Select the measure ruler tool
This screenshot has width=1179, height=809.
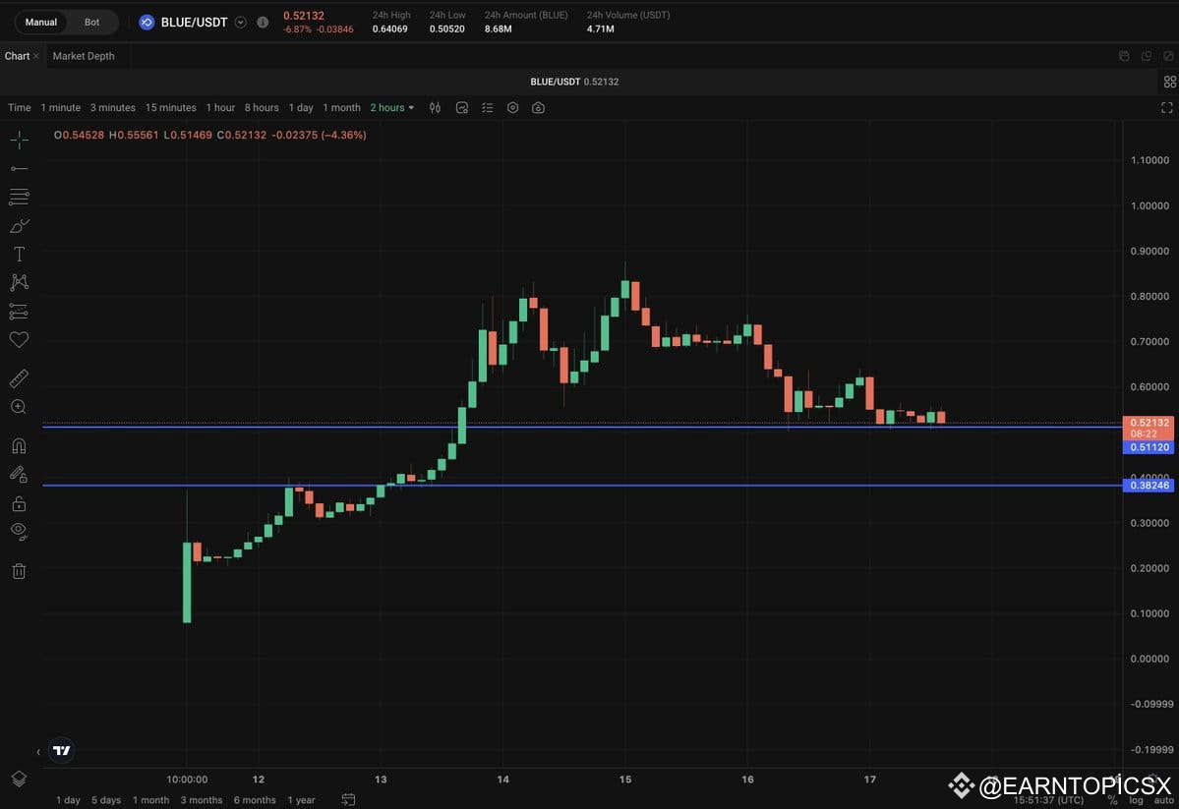[19, 377]
